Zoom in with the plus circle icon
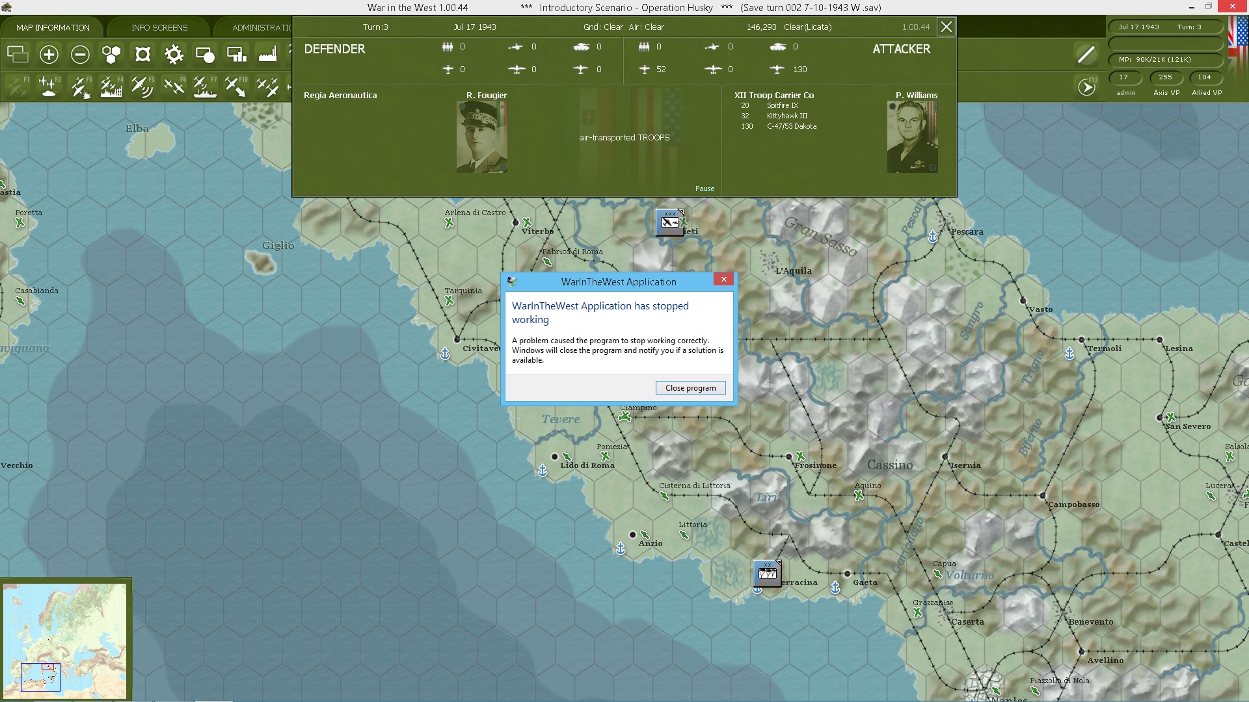This screenshot has height=702, width=1249. pos(49,55)
